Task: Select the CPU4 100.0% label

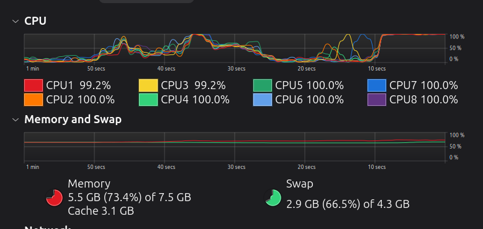Action: 196,100
